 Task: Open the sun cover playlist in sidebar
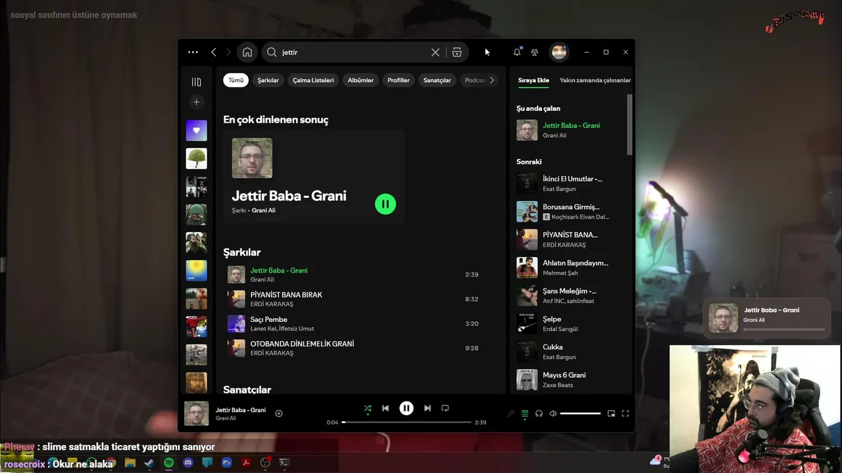(196, 271)
